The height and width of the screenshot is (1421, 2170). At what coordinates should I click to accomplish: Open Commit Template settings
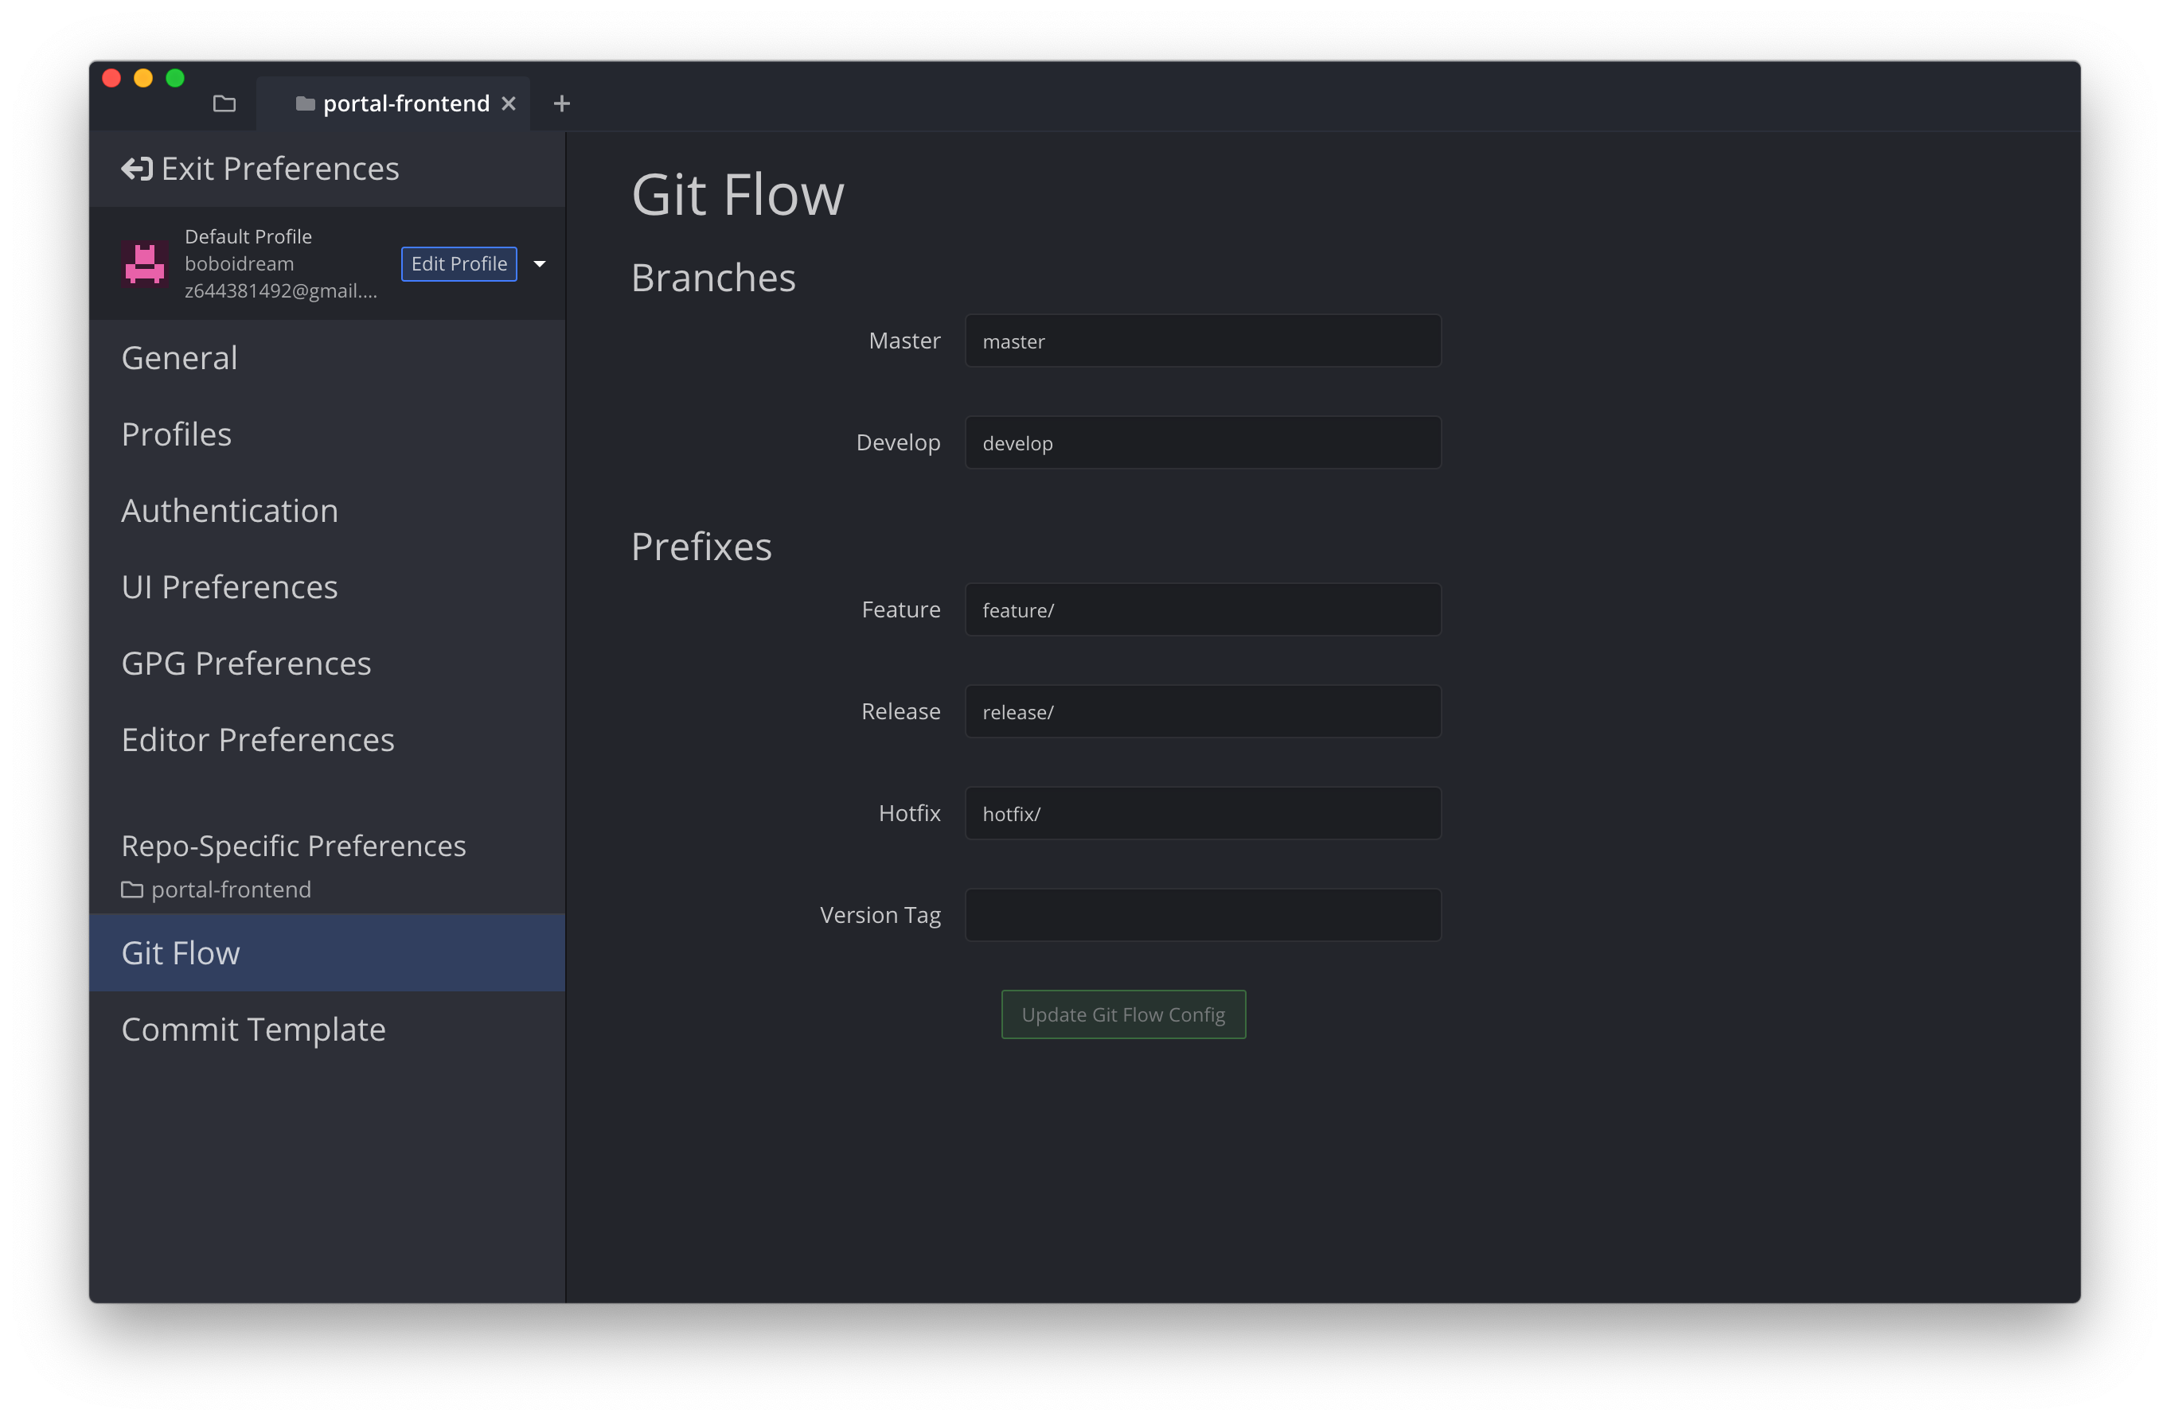tap(253, 1029)
